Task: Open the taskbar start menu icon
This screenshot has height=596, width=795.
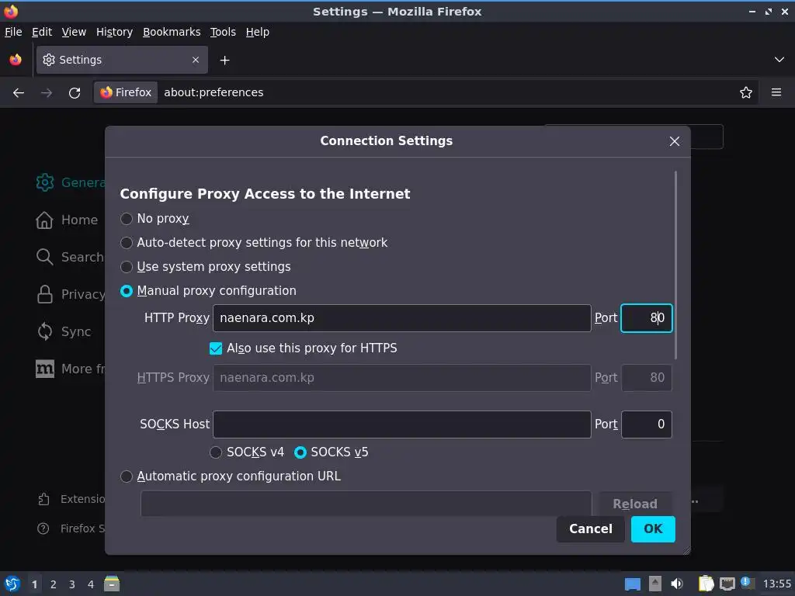Action: coord(12,584)
